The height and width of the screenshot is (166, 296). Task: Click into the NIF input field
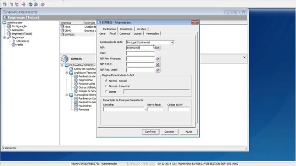point(140,48)
